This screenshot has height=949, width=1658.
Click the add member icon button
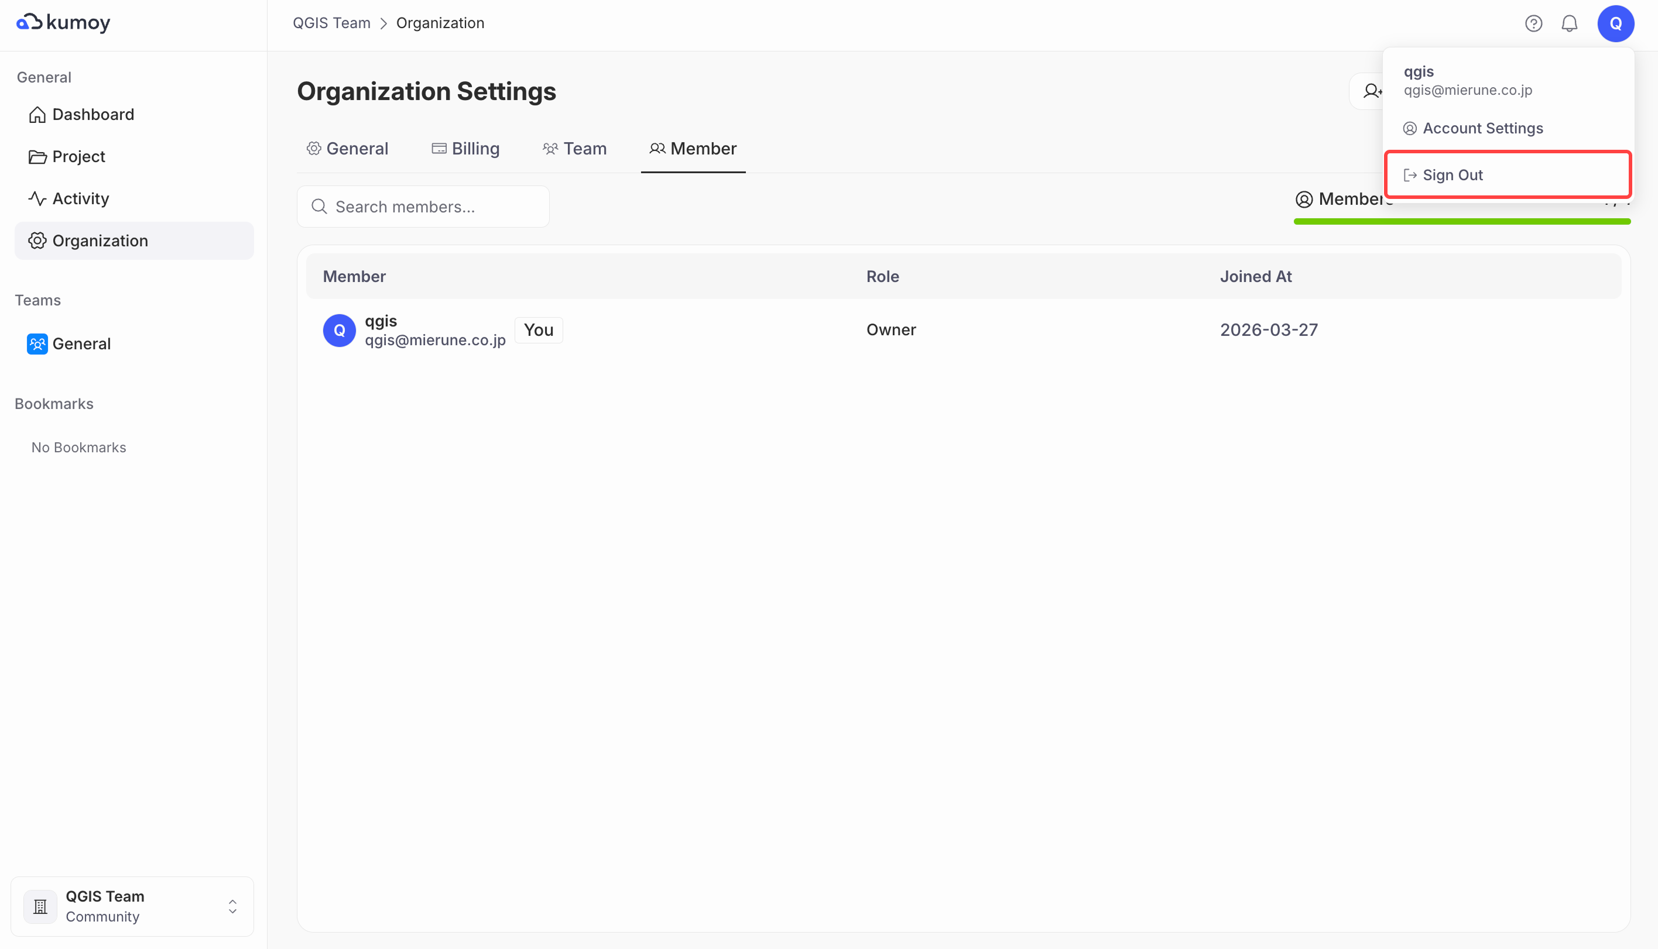pyautogui.click(x=1371, y=91)
